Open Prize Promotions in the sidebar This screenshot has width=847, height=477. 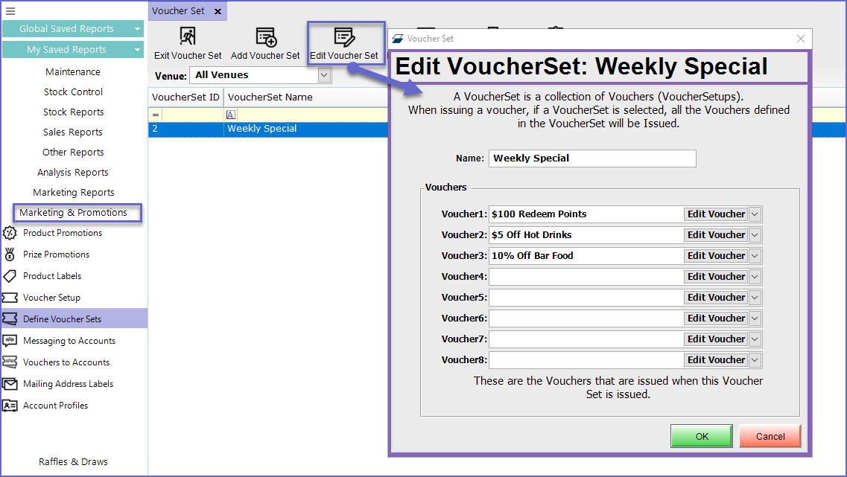56,254
